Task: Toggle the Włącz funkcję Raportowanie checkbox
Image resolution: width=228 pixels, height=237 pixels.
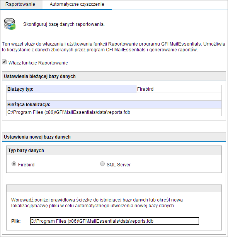Action: 4,62
